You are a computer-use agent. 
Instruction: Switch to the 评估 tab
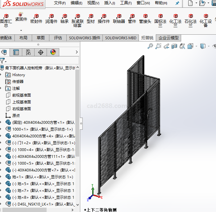pos(58,38)
